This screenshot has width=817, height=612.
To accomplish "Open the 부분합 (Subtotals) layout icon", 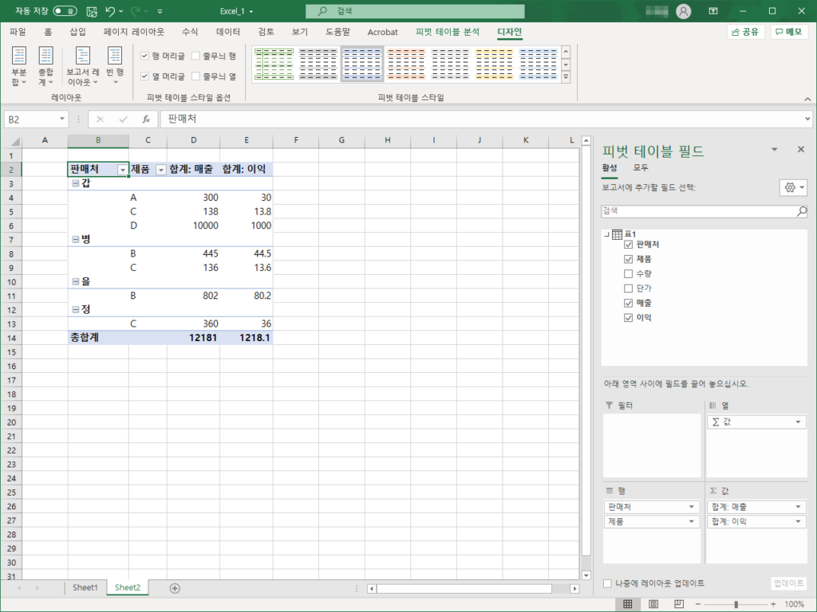I will tap(20, 65).
